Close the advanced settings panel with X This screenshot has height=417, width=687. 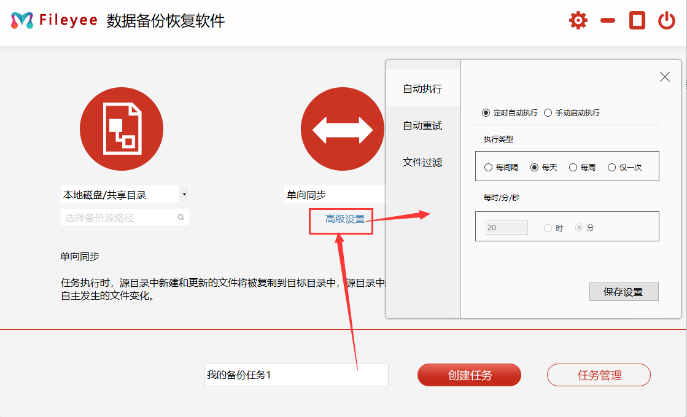click(664, 77)
